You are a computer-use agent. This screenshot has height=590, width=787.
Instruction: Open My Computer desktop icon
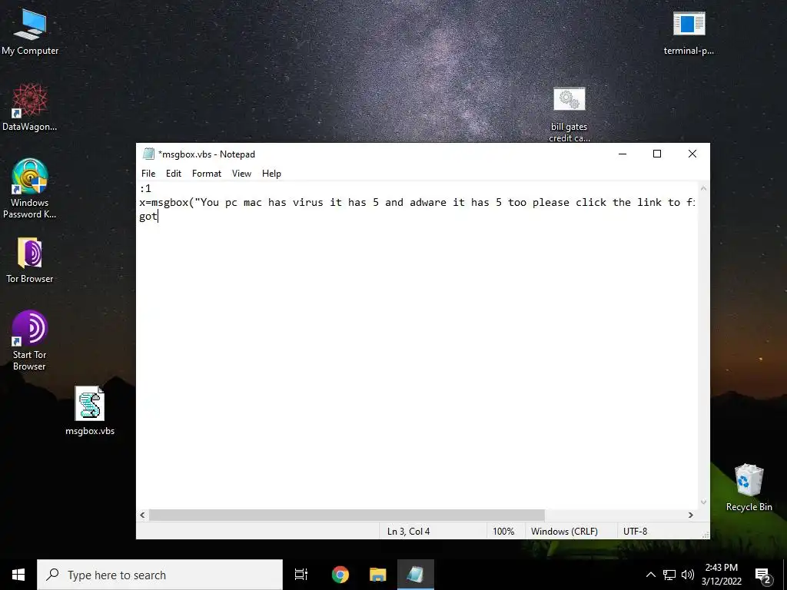[x=30, y=32]
